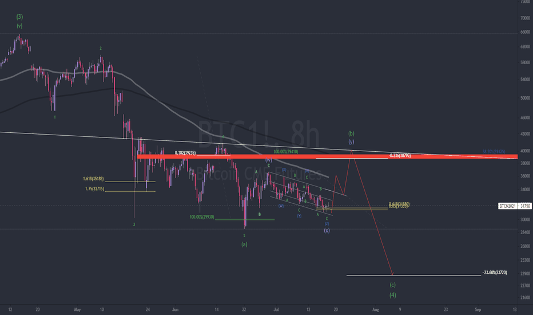This screenshot has height=315, width=533.
Task: Click Jun on the time axis
Action: tap(175, 309)
